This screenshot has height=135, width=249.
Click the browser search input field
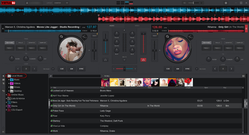click(77, 76)
